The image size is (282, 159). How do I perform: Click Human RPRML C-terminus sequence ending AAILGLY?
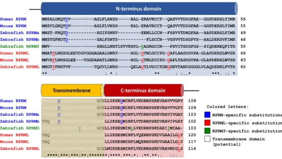tap(144, 135)
